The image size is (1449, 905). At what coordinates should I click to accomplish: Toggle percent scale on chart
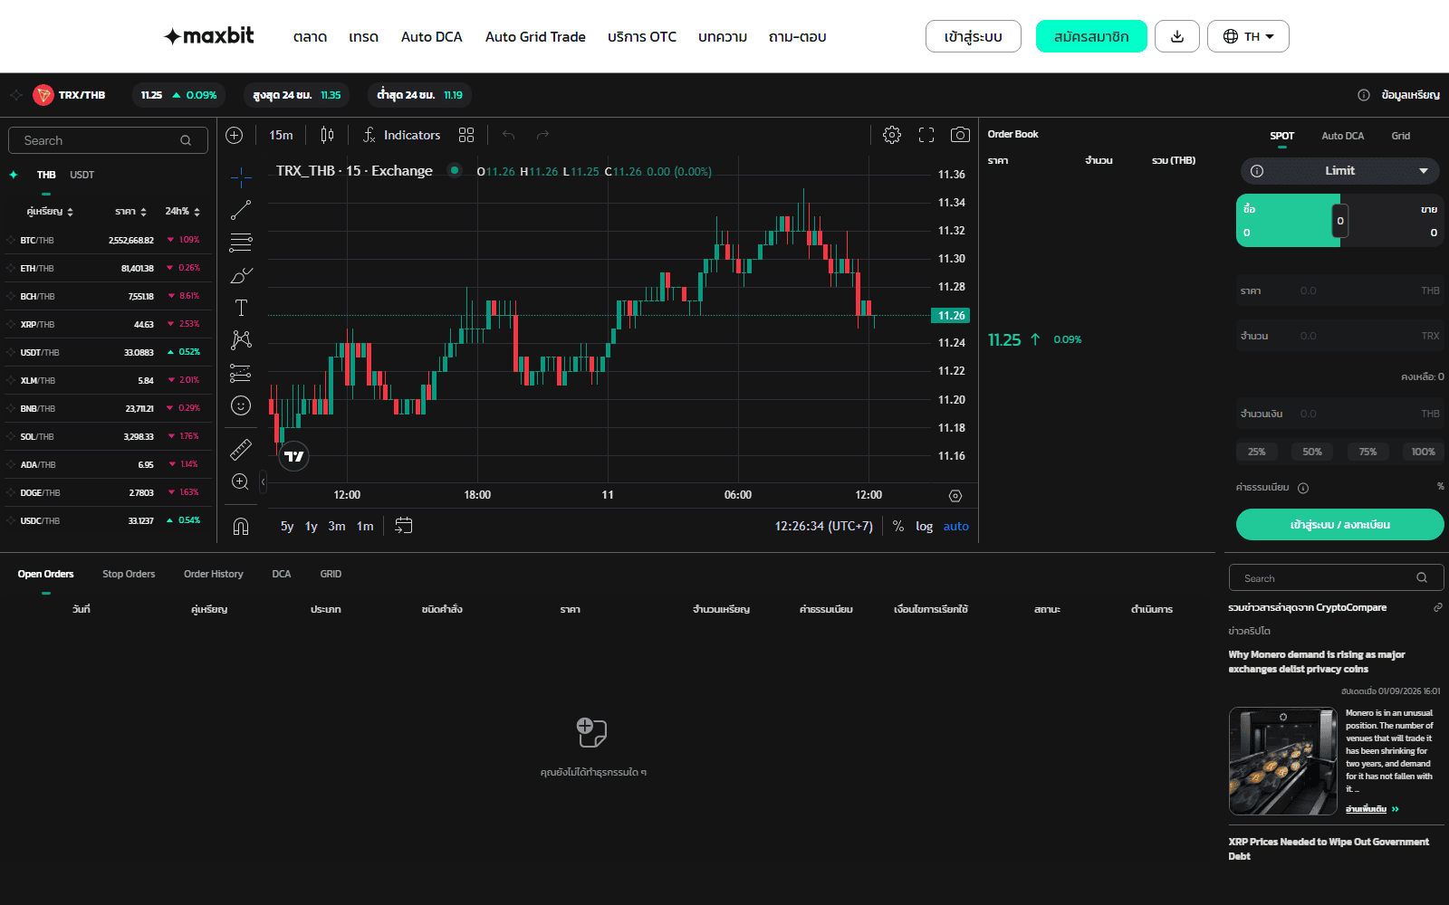click(898, 526)
